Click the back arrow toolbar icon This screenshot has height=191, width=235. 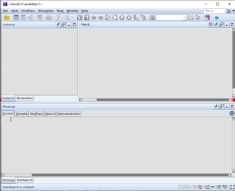pyautogui.click(x=94, y=17)
